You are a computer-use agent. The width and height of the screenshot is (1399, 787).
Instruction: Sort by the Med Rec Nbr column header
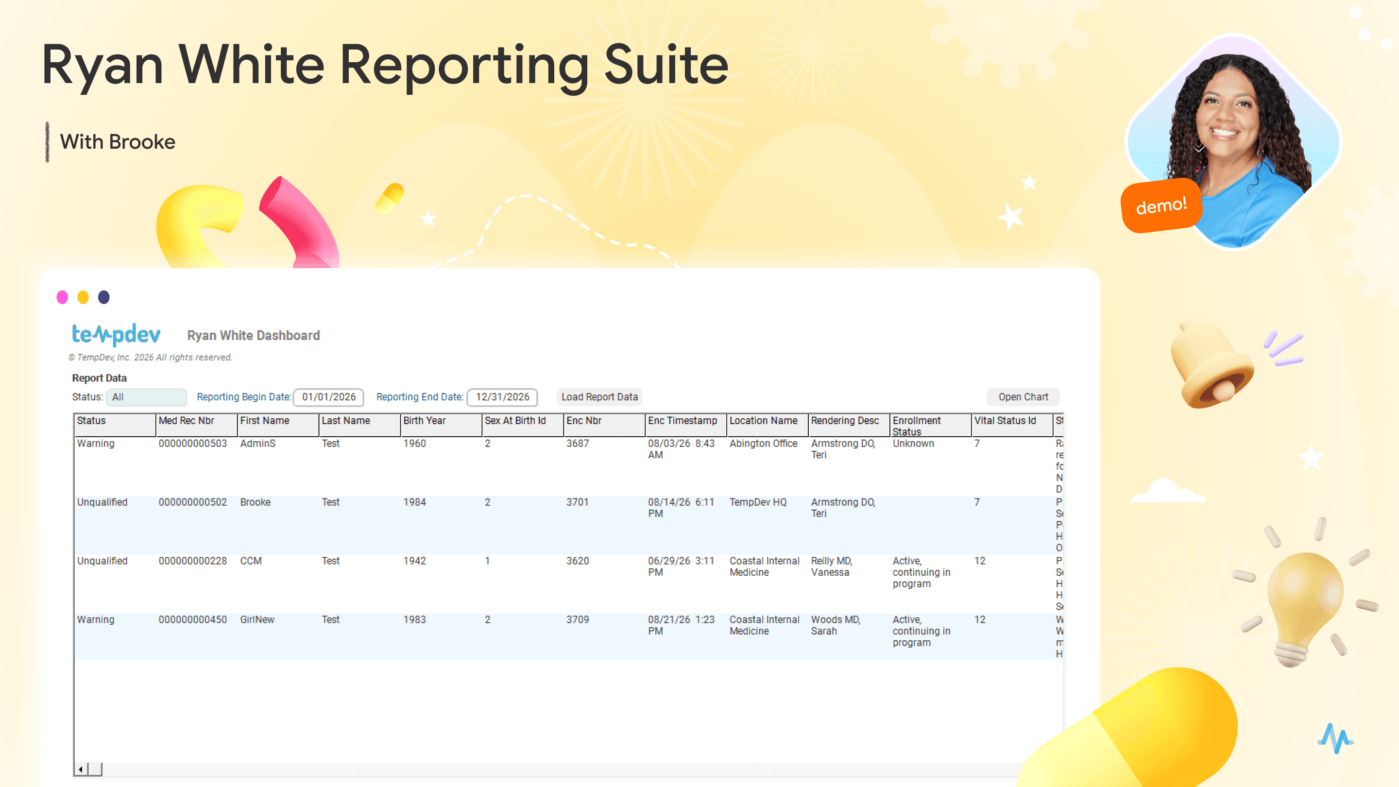(197, 425)
